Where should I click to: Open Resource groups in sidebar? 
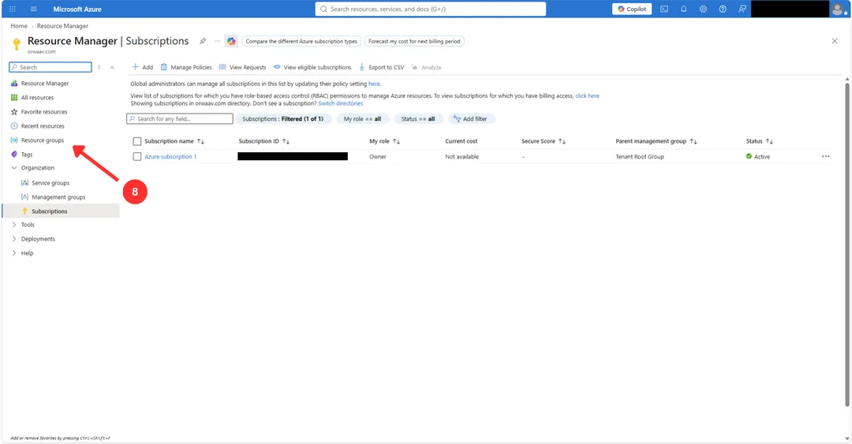point(43,140)
